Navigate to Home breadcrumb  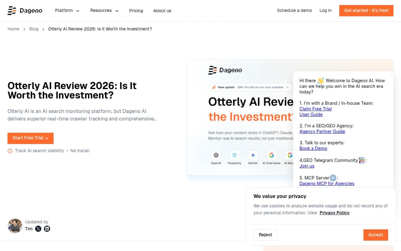(13, 29)
